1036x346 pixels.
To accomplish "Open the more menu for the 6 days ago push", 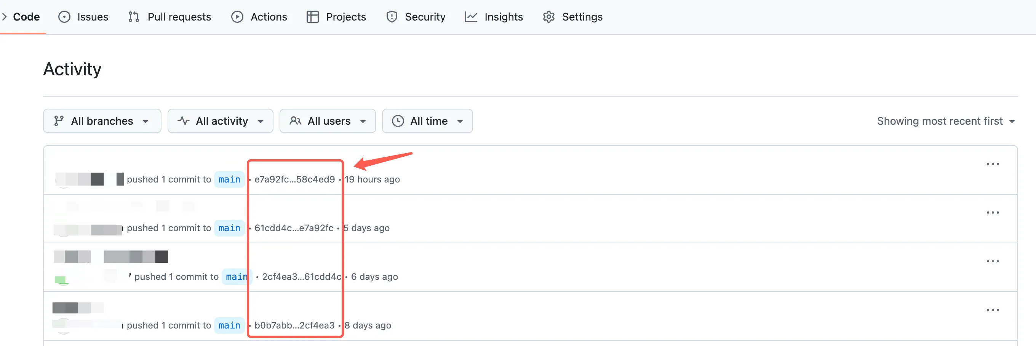I will click(x=993, y=261).
